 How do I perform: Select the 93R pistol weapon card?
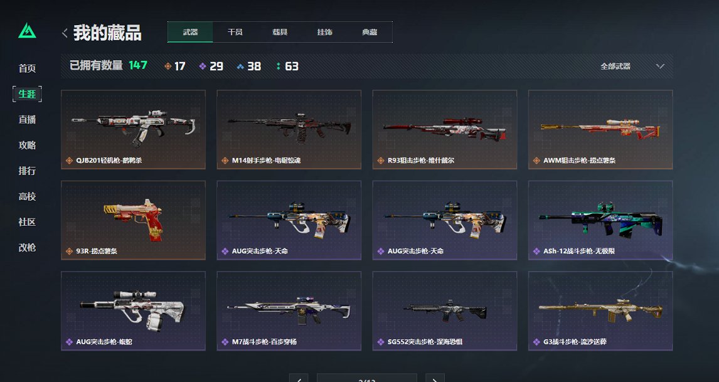133,221
